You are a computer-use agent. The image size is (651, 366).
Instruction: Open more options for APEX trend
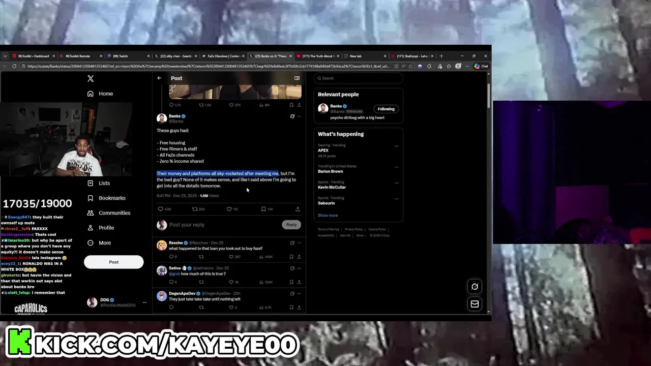pos(396,146)
